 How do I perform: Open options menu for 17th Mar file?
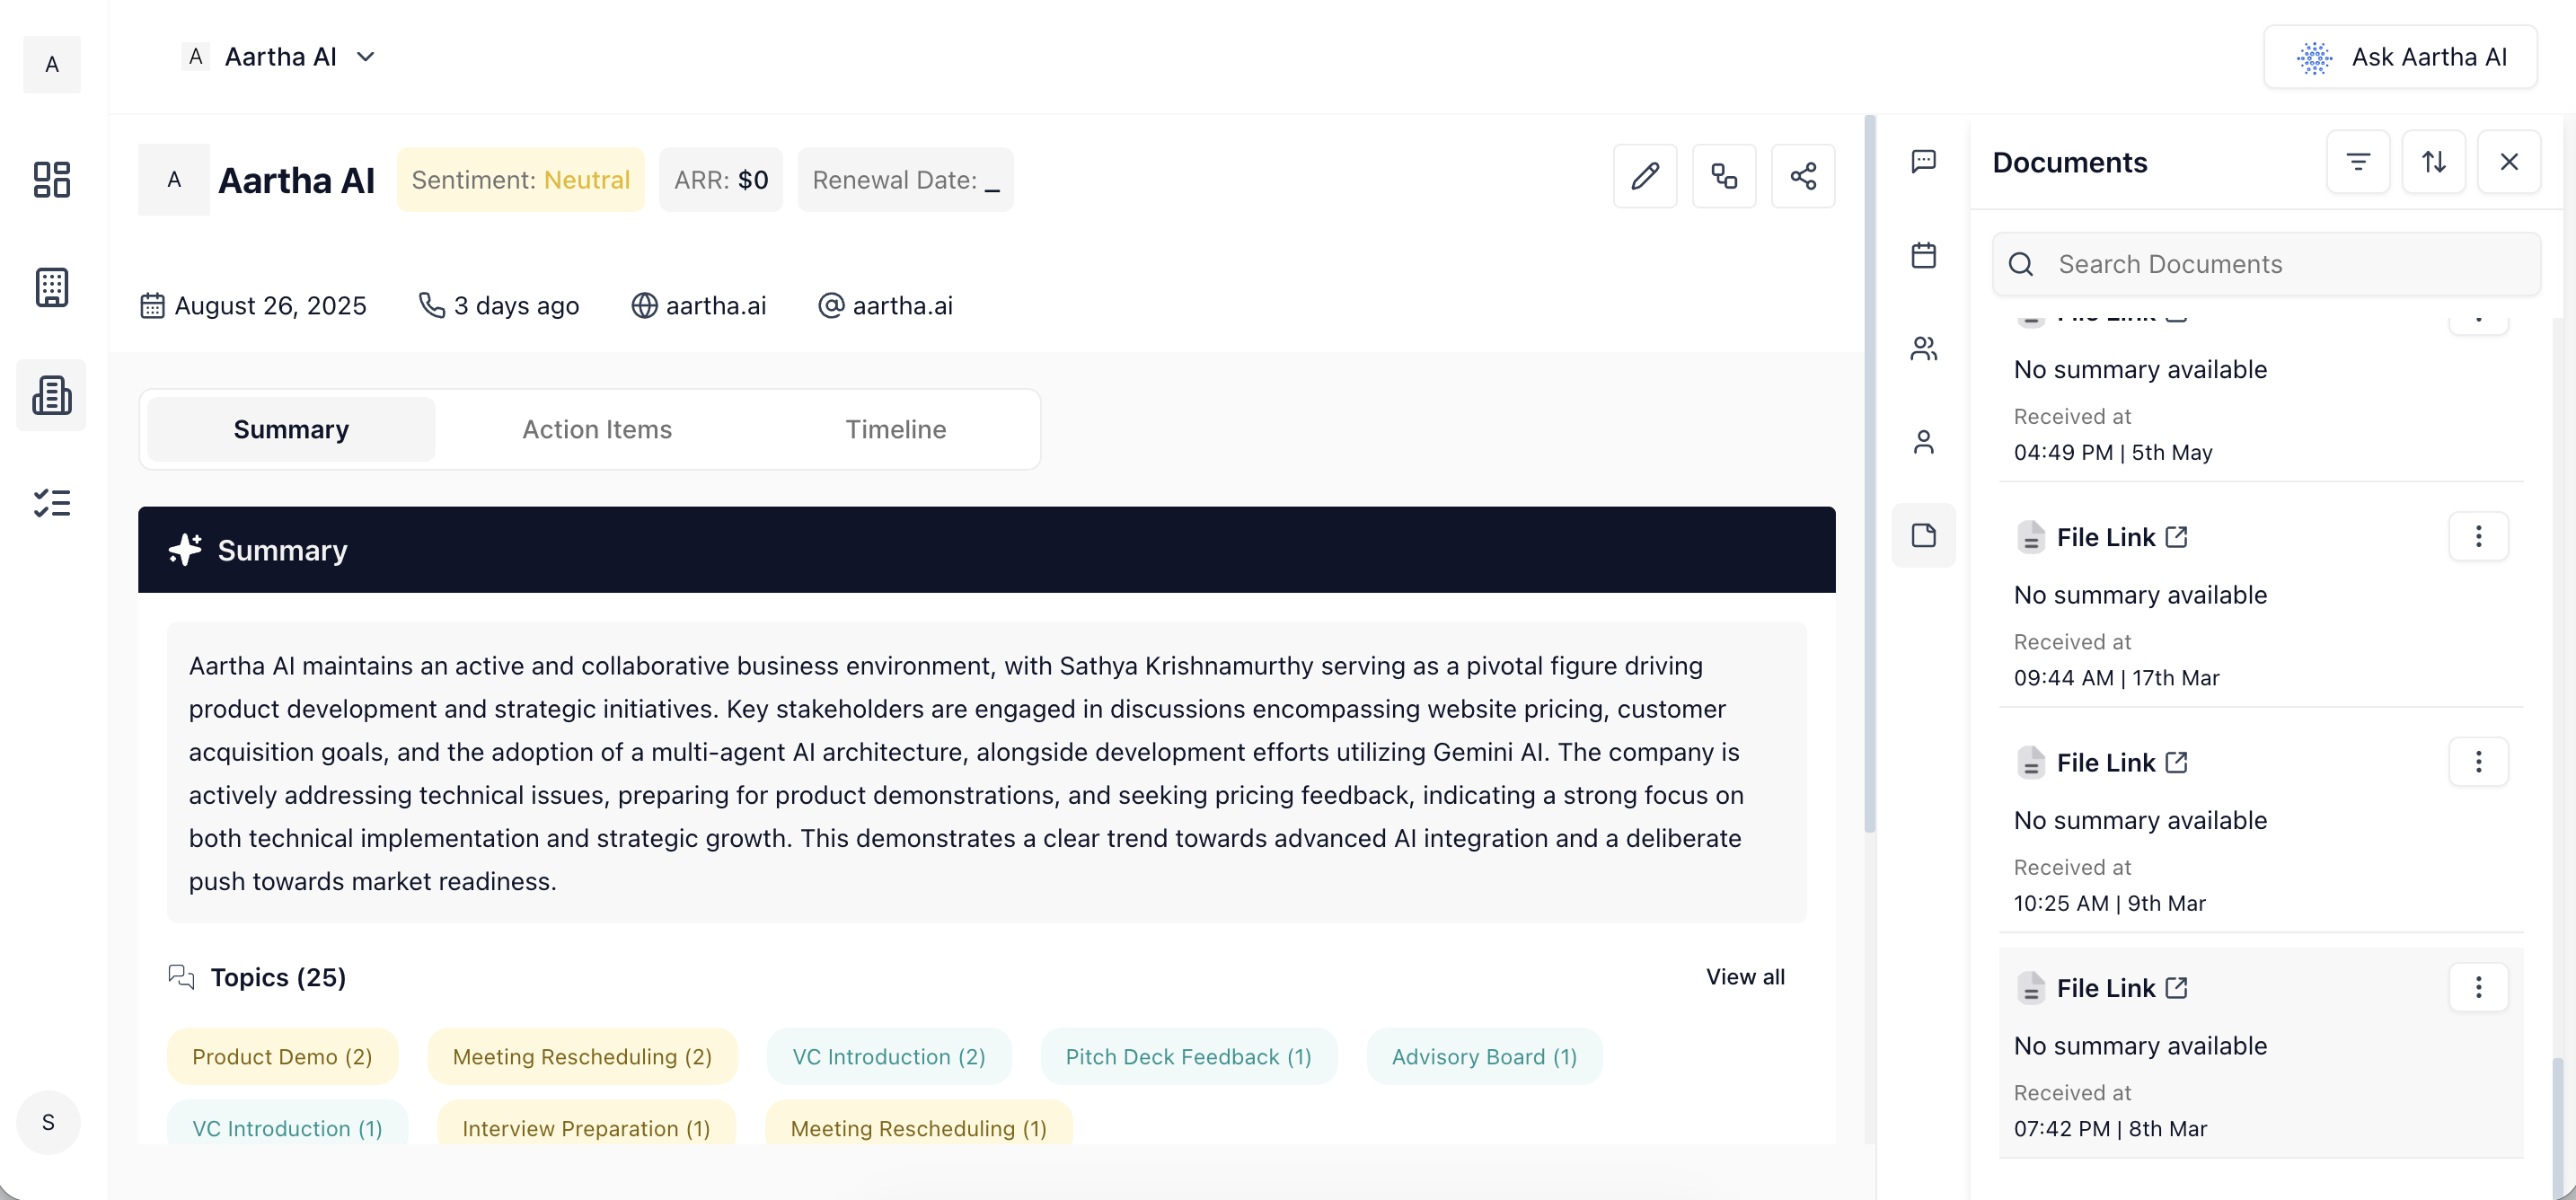coord(2477,537)
